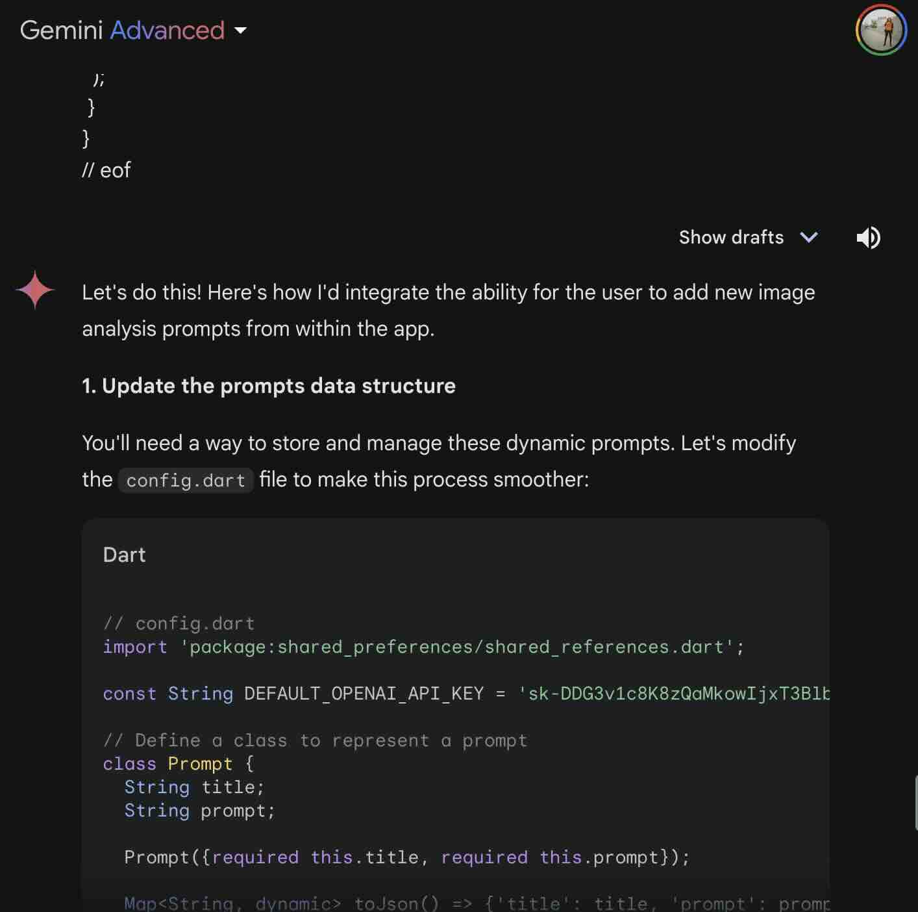This screenshot has height=912, width=918.
Task: Expand the Show drafts section
Action: (748, 237)
